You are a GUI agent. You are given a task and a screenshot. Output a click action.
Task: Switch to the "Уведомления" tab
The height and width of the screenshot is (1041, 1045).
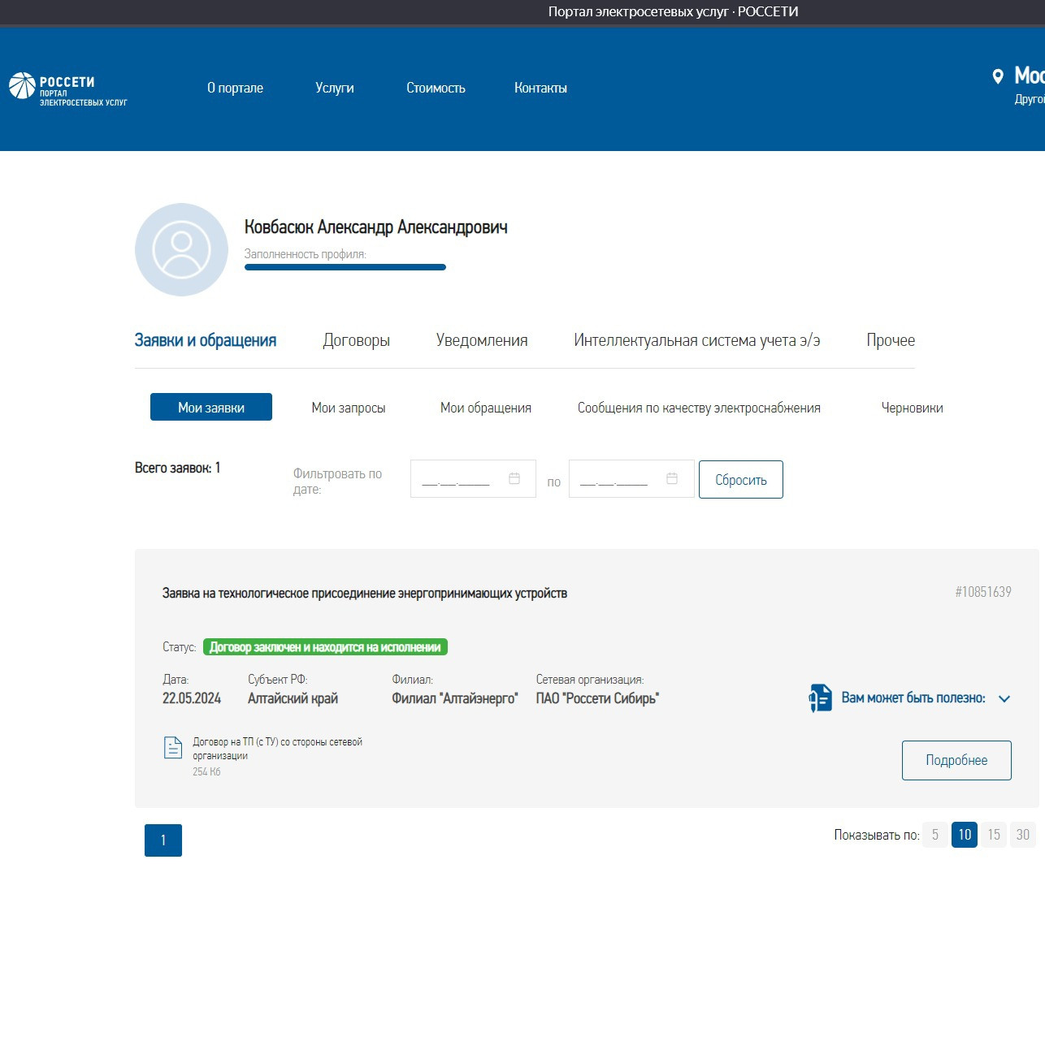coord(482,340)
